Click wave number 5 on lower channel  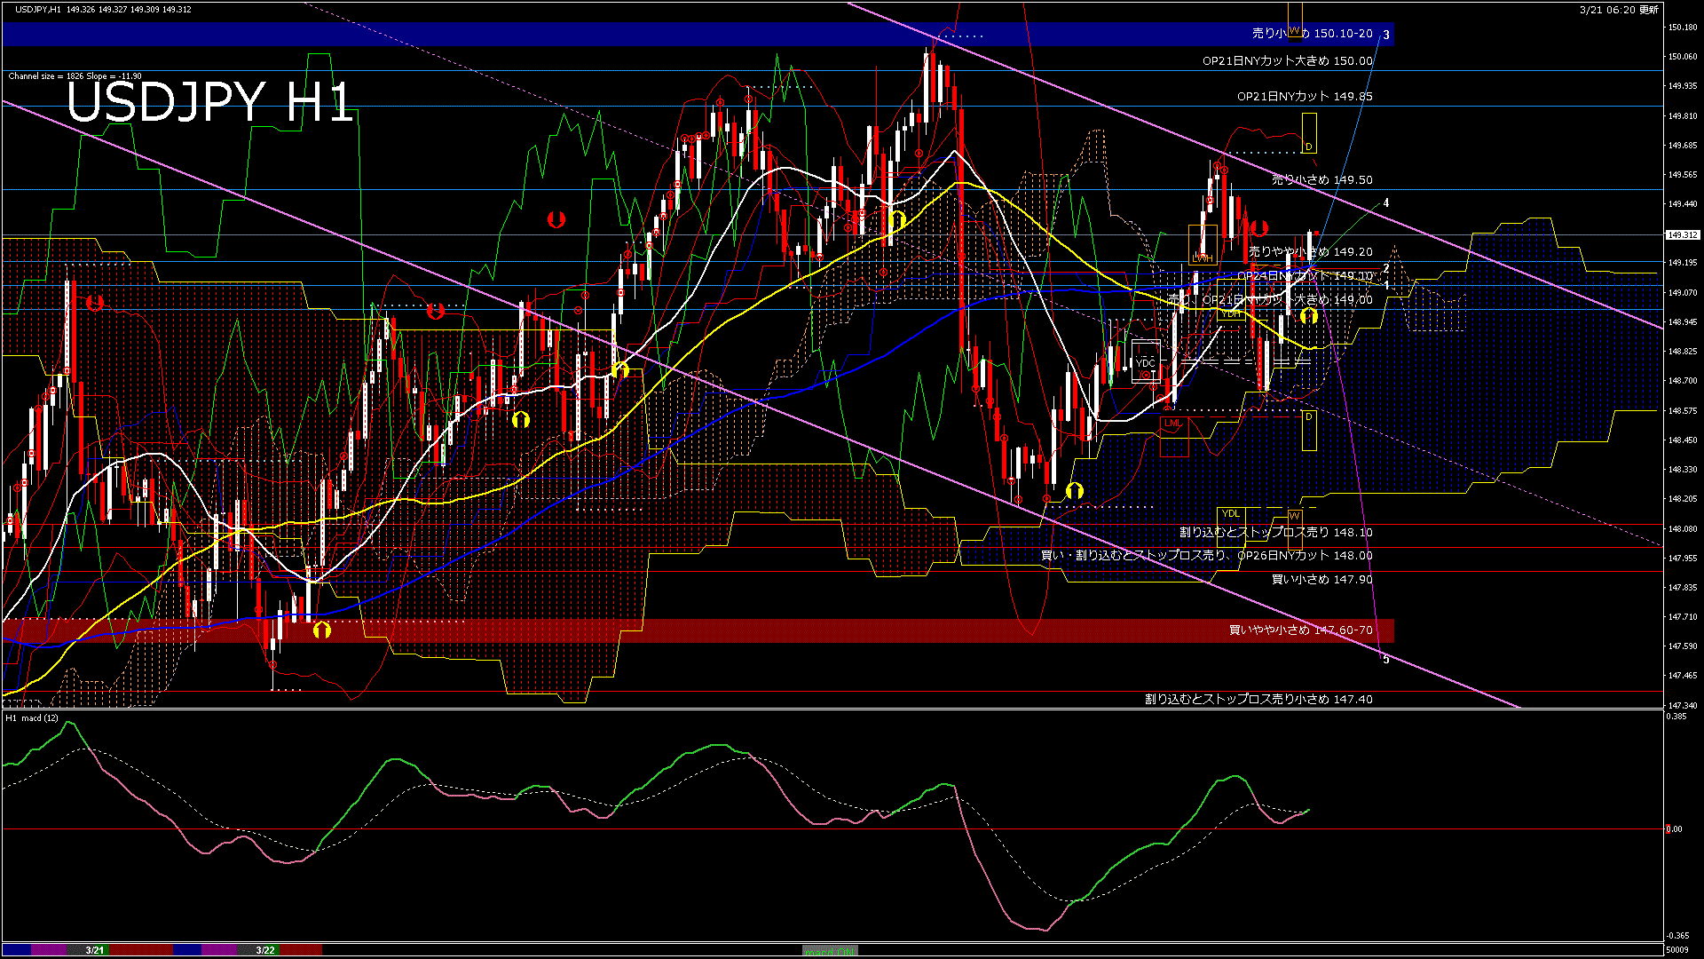point(1385,660)
